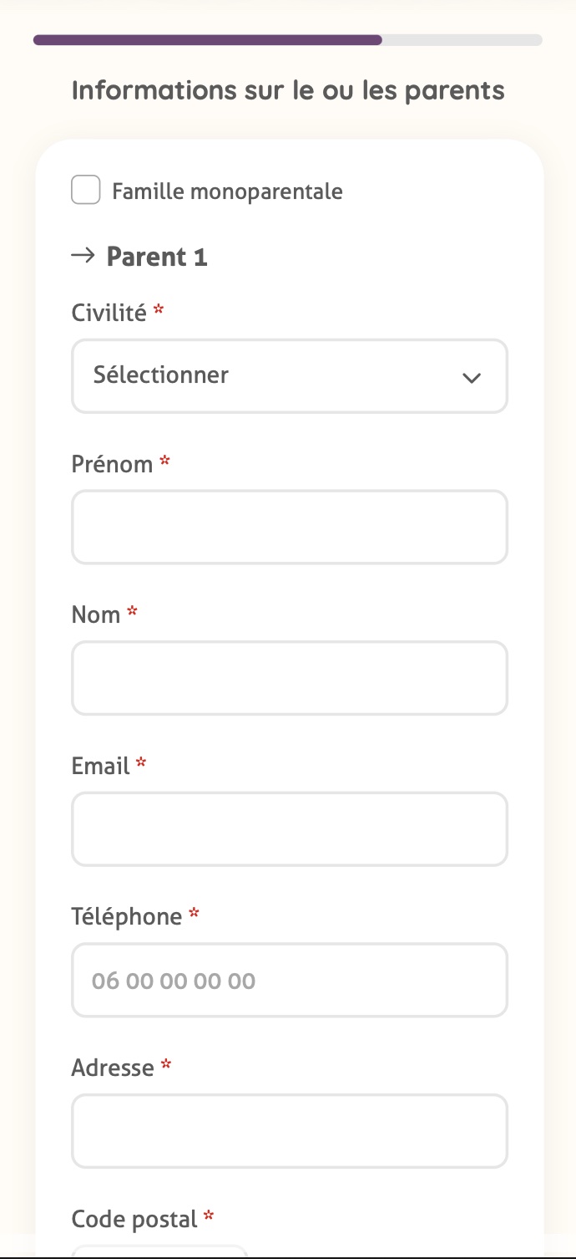The height and width of the screenshot is (1259, 576).
Task: Click the Informations sur le ou les parents heading
Action: [x=288, y=90]
